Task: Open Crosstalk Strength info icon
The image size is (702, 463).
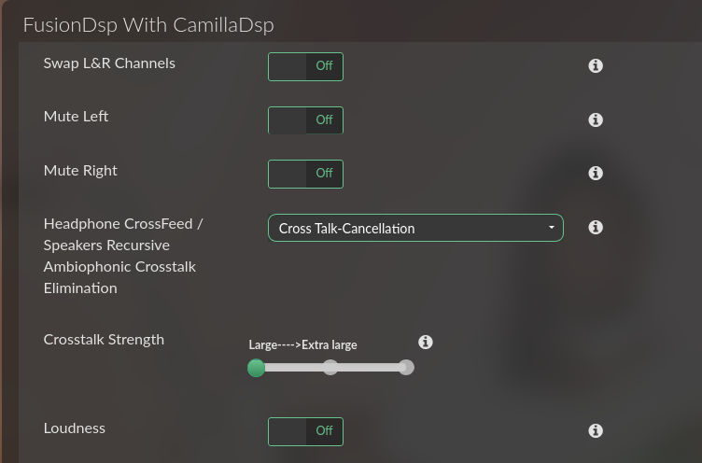Action: click(426, 342)
